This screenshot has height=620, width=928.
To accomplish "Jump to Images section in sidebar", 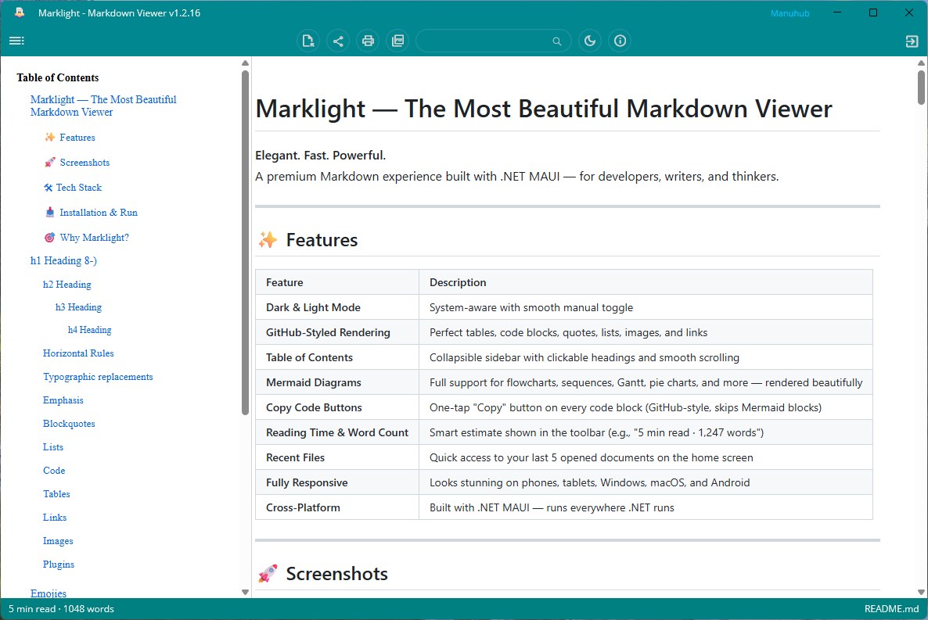I will coord(58,541).
